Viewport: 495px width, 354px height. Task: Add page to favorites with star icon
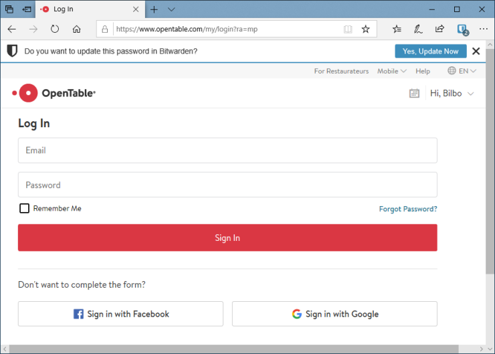366,29
